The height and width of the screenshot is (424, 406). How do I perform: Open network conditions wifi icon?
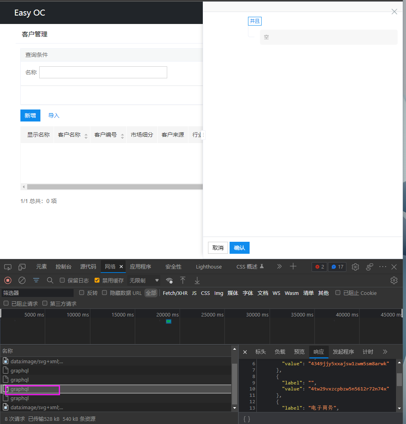click(170, 281)
